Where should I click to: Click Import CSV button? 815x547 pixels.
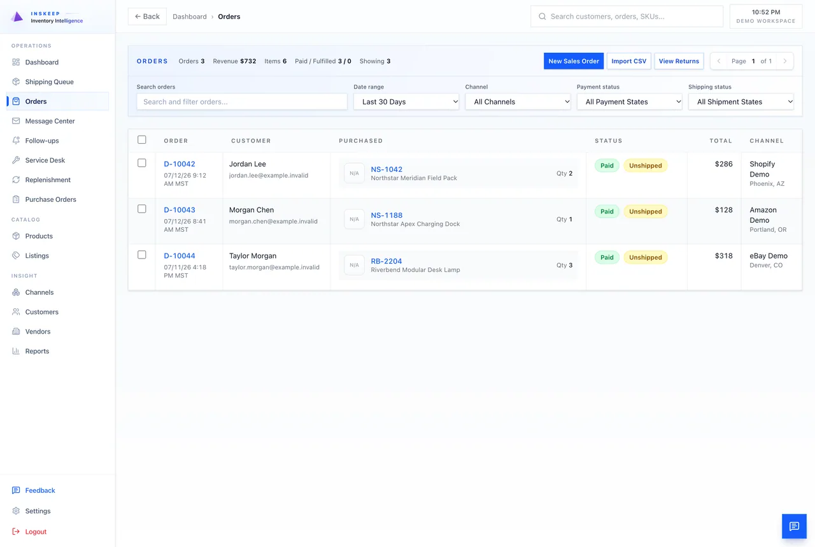[x=629, y=61]
